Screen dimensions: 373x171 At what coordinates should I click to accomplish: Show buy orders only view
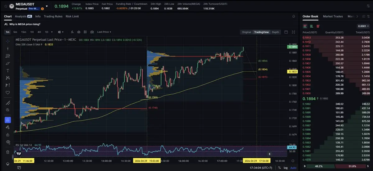tap(311, 26)
